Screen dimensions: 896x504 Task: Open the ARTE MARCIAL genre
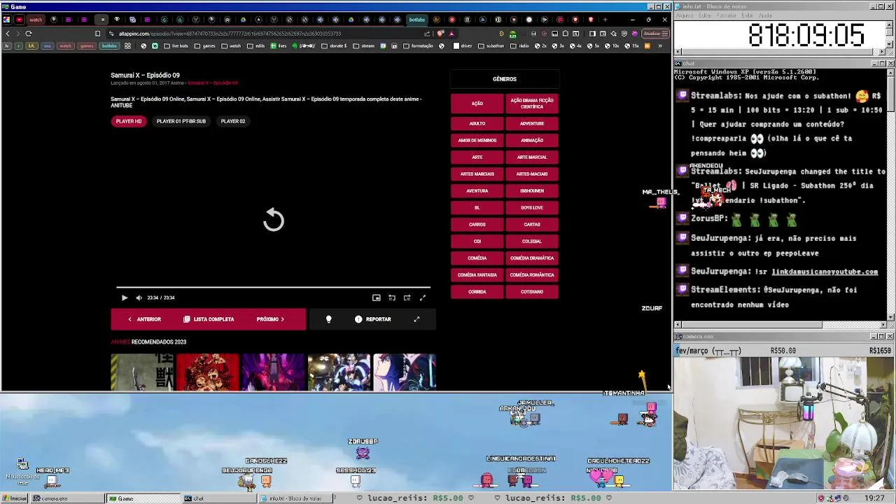[532, 157]
